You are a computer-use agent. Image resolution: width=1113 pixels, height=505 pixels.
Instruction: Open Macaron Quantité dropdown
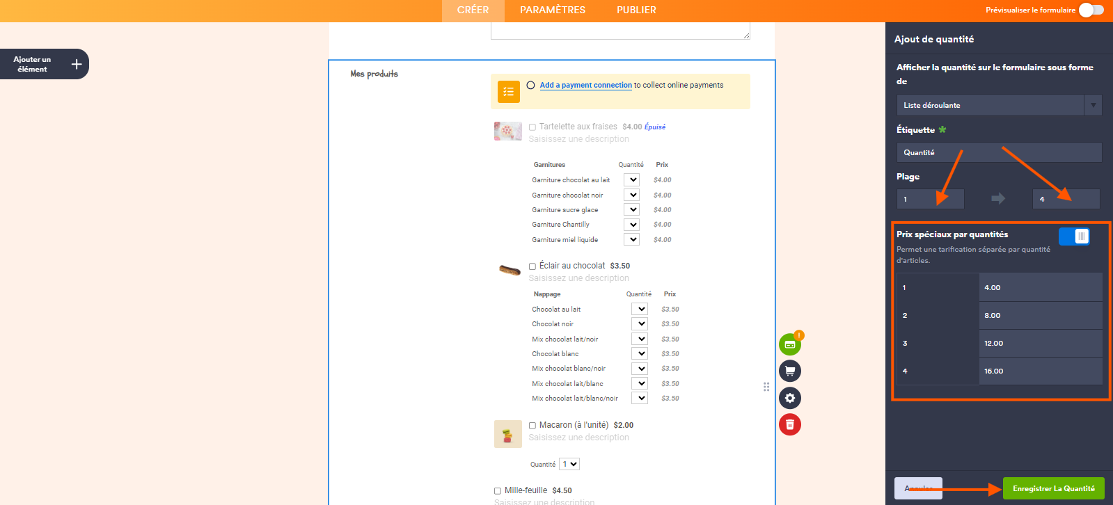point(570,464)
